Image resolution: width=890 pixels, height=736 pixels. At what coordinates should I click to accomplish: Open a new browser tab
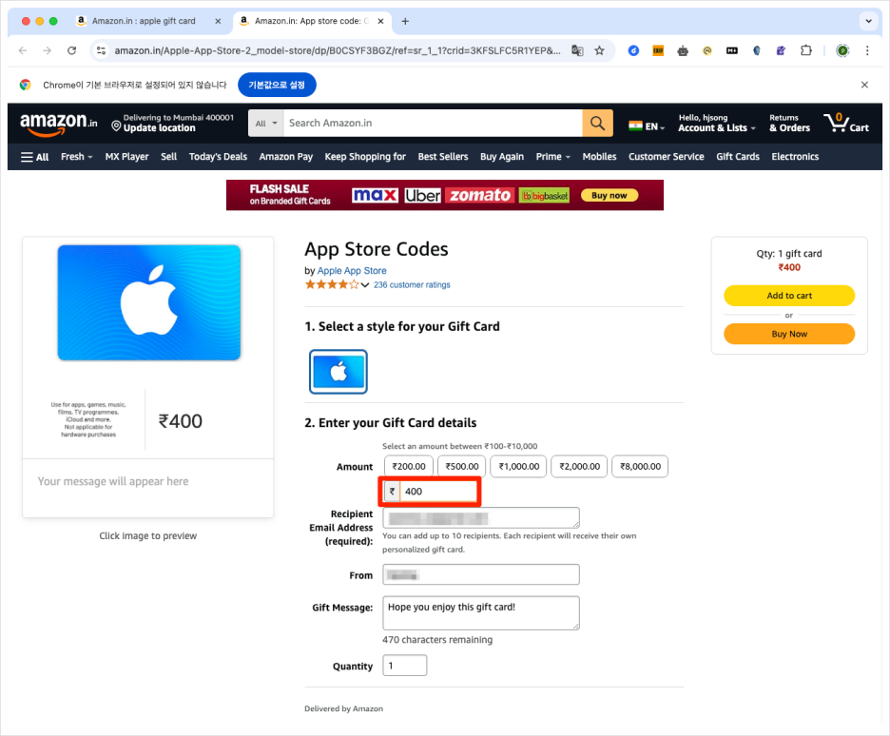[405, 21]
